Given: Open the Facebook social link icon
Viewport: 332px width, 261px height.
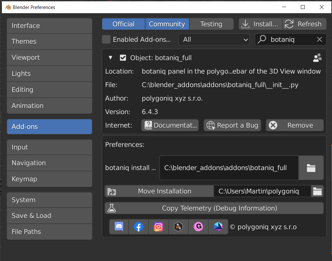Looking at the screenshot, I should point(139,227).
